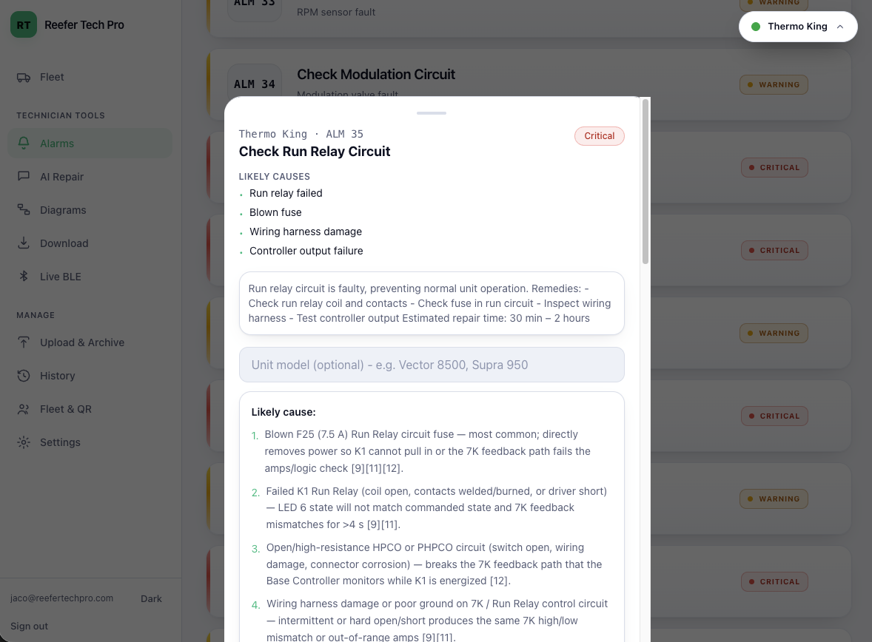
Task: Select the Alarms bell icon
Action: tap(24, 143)
